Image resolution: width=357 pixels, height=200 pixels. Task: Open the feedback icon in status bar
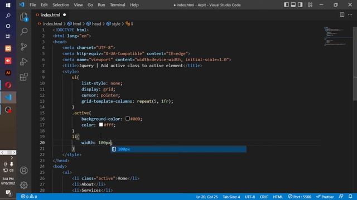tap(341, 197)
